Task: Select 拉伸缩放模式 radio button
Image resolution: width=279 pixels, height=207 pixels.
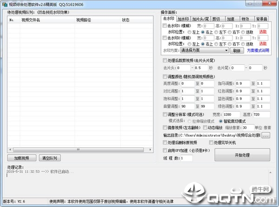Action: (189, 121)
